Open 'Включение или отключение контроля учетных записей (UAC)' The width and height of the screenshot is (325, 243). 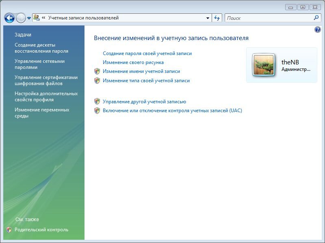(172, 111)
